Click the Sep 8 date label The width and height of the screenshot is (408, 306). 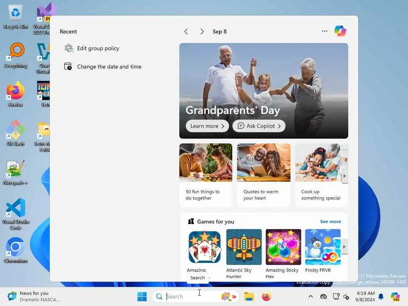[x=220, y=31]
